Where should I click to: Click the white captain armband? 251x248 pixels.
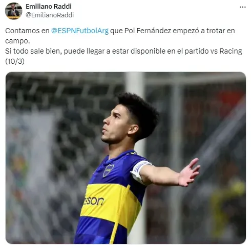[x=140, y=172]
